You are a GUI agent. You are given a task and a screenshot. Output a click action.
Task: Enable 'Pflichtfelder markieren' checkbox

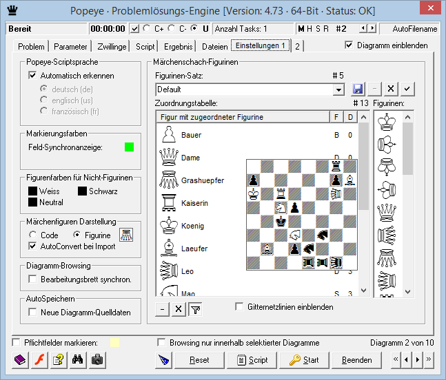(17, 343)
